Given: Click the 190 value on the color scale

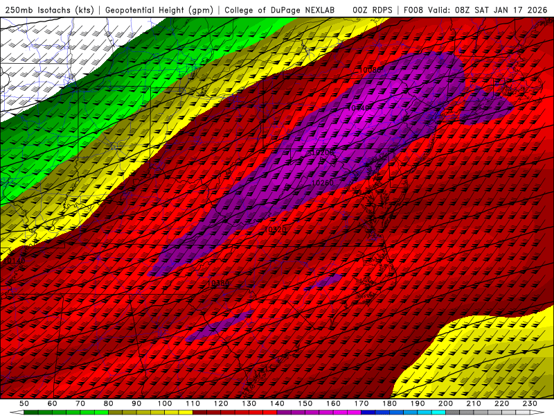Looking at the screenshot, I should click(x=418, y=404).
